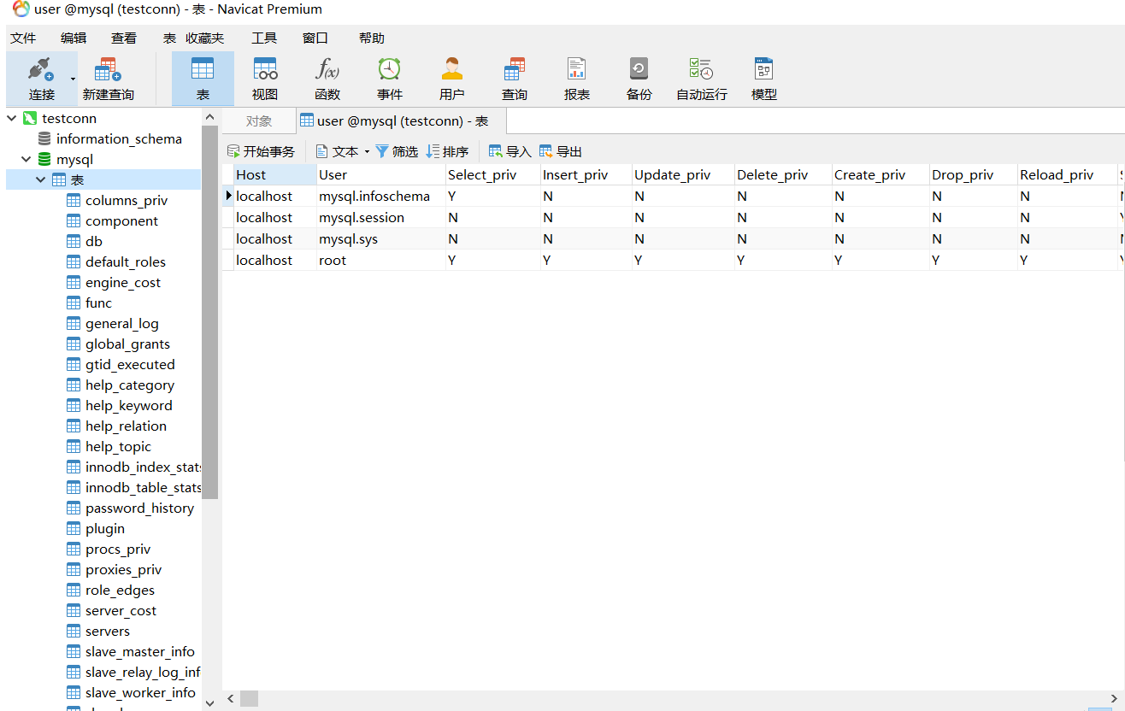Click the Update_priv column header
1125x711 pixels.
(684, 174)
